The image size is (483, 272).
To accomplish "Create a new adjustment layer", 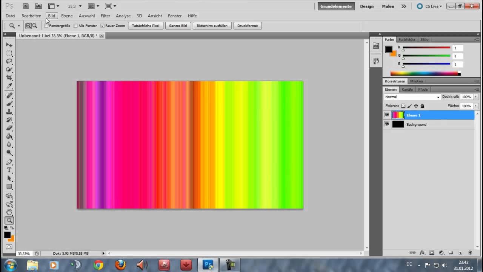I will (x=441, y=253).
